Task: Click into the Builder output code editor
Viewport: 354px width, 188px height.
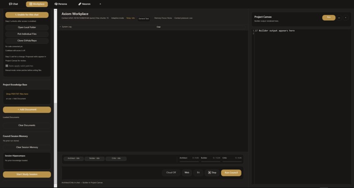Action: [x=303, y=106]
